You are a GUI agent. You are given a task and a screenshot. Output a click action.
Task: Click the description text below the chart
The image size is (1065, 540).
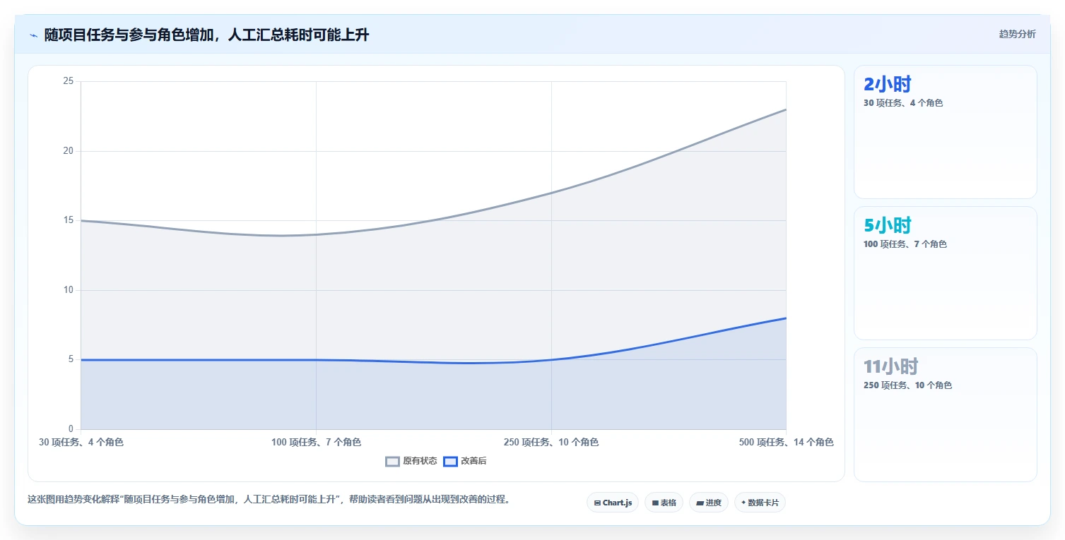click(269, 499)
